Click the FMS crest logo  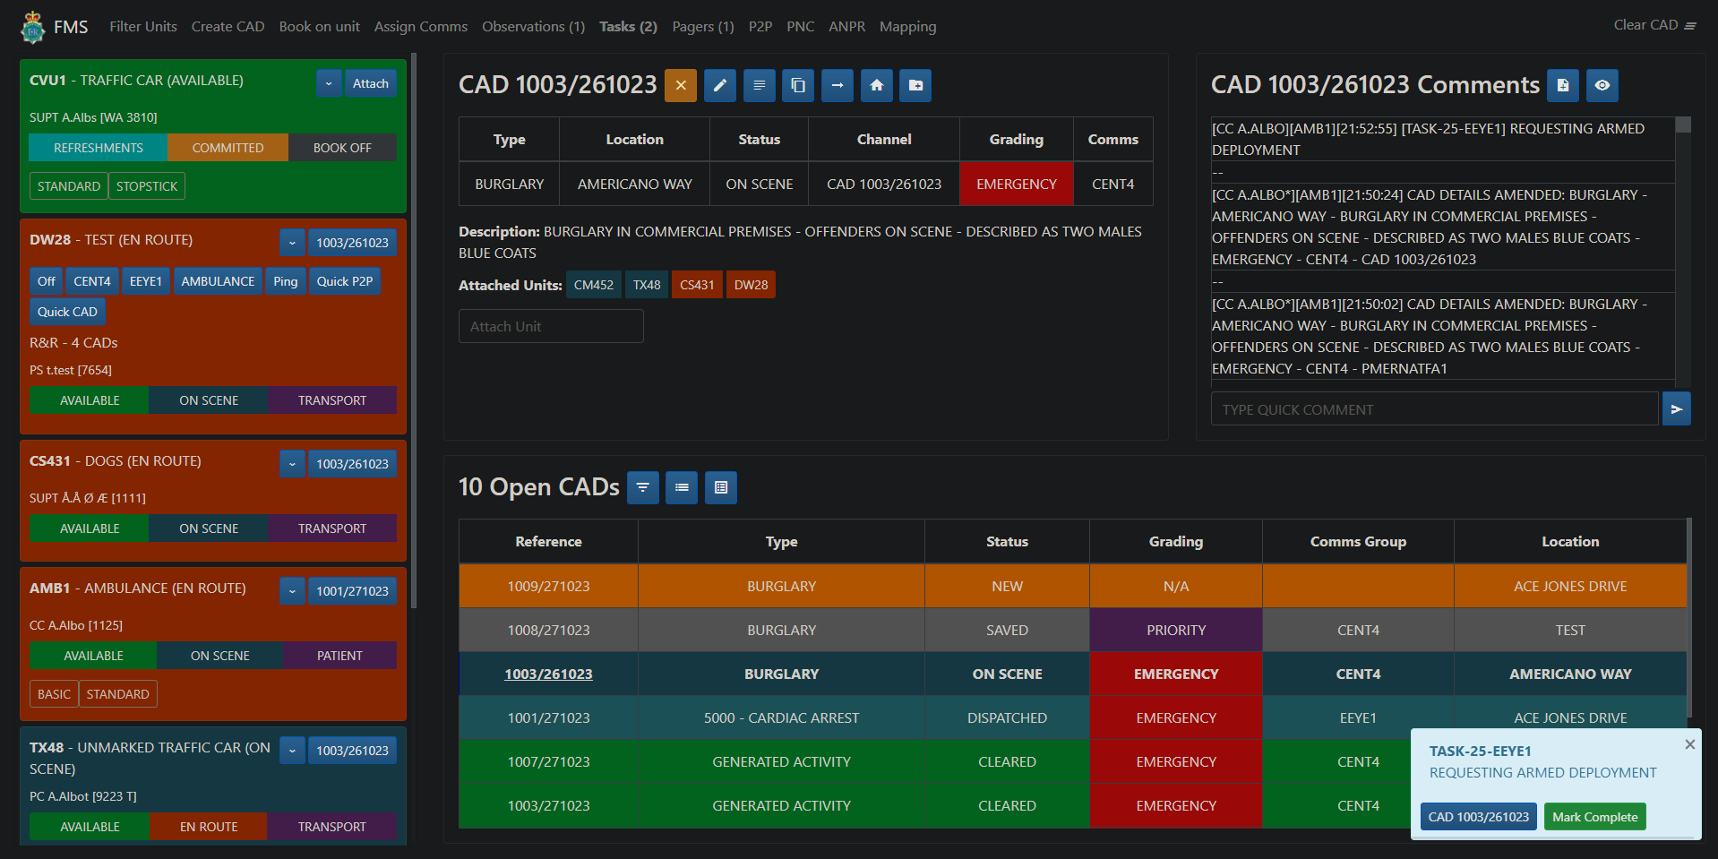33,27
